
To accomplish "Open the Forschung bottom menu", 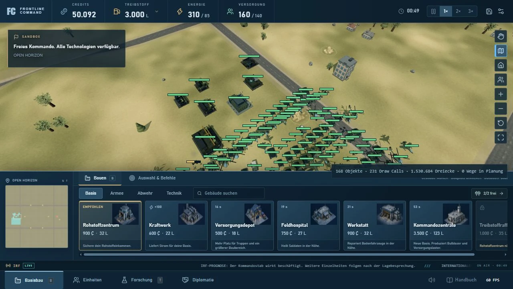I will click(x=142, y=280).
